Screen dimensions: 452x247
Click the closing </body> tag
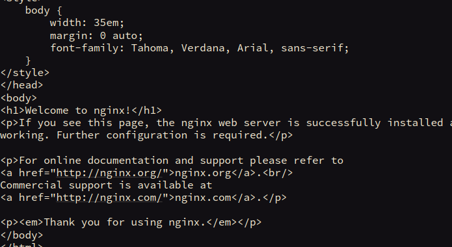pyautogui.click(x=21, y=235)
